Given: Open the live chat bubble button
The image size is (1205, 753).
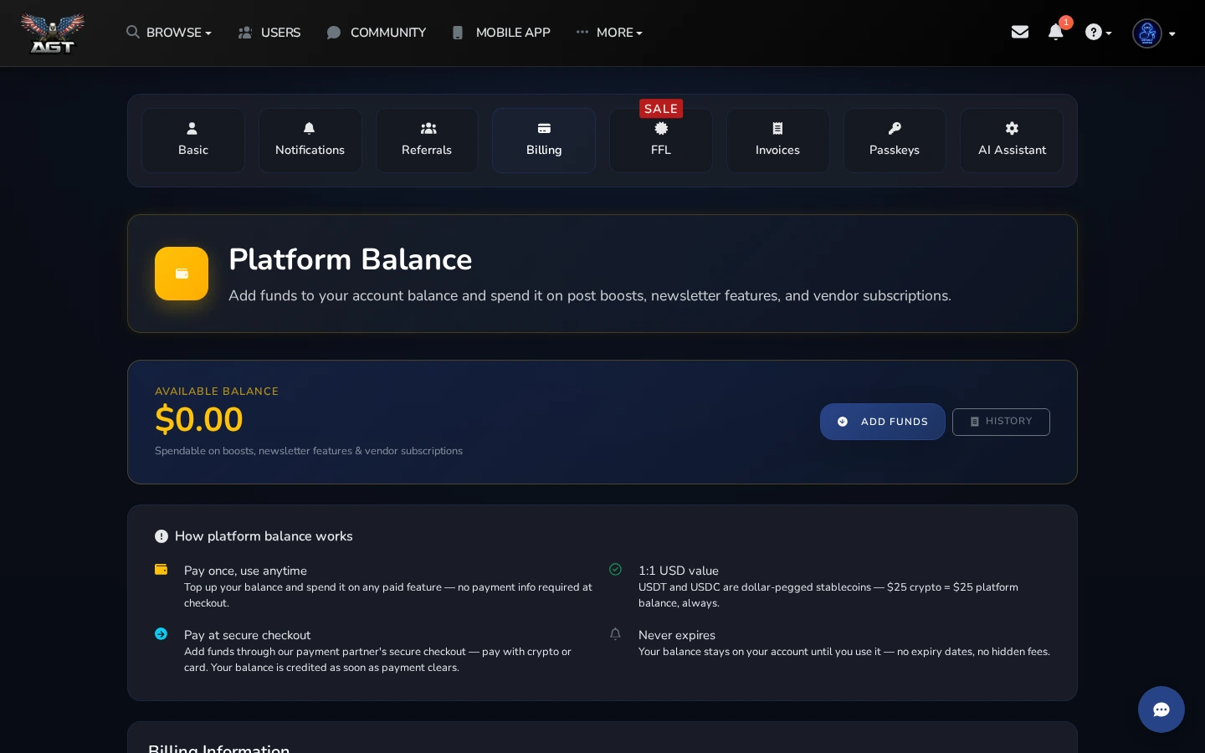Looking at the screenshot, I should click(x=1161, y=709).
